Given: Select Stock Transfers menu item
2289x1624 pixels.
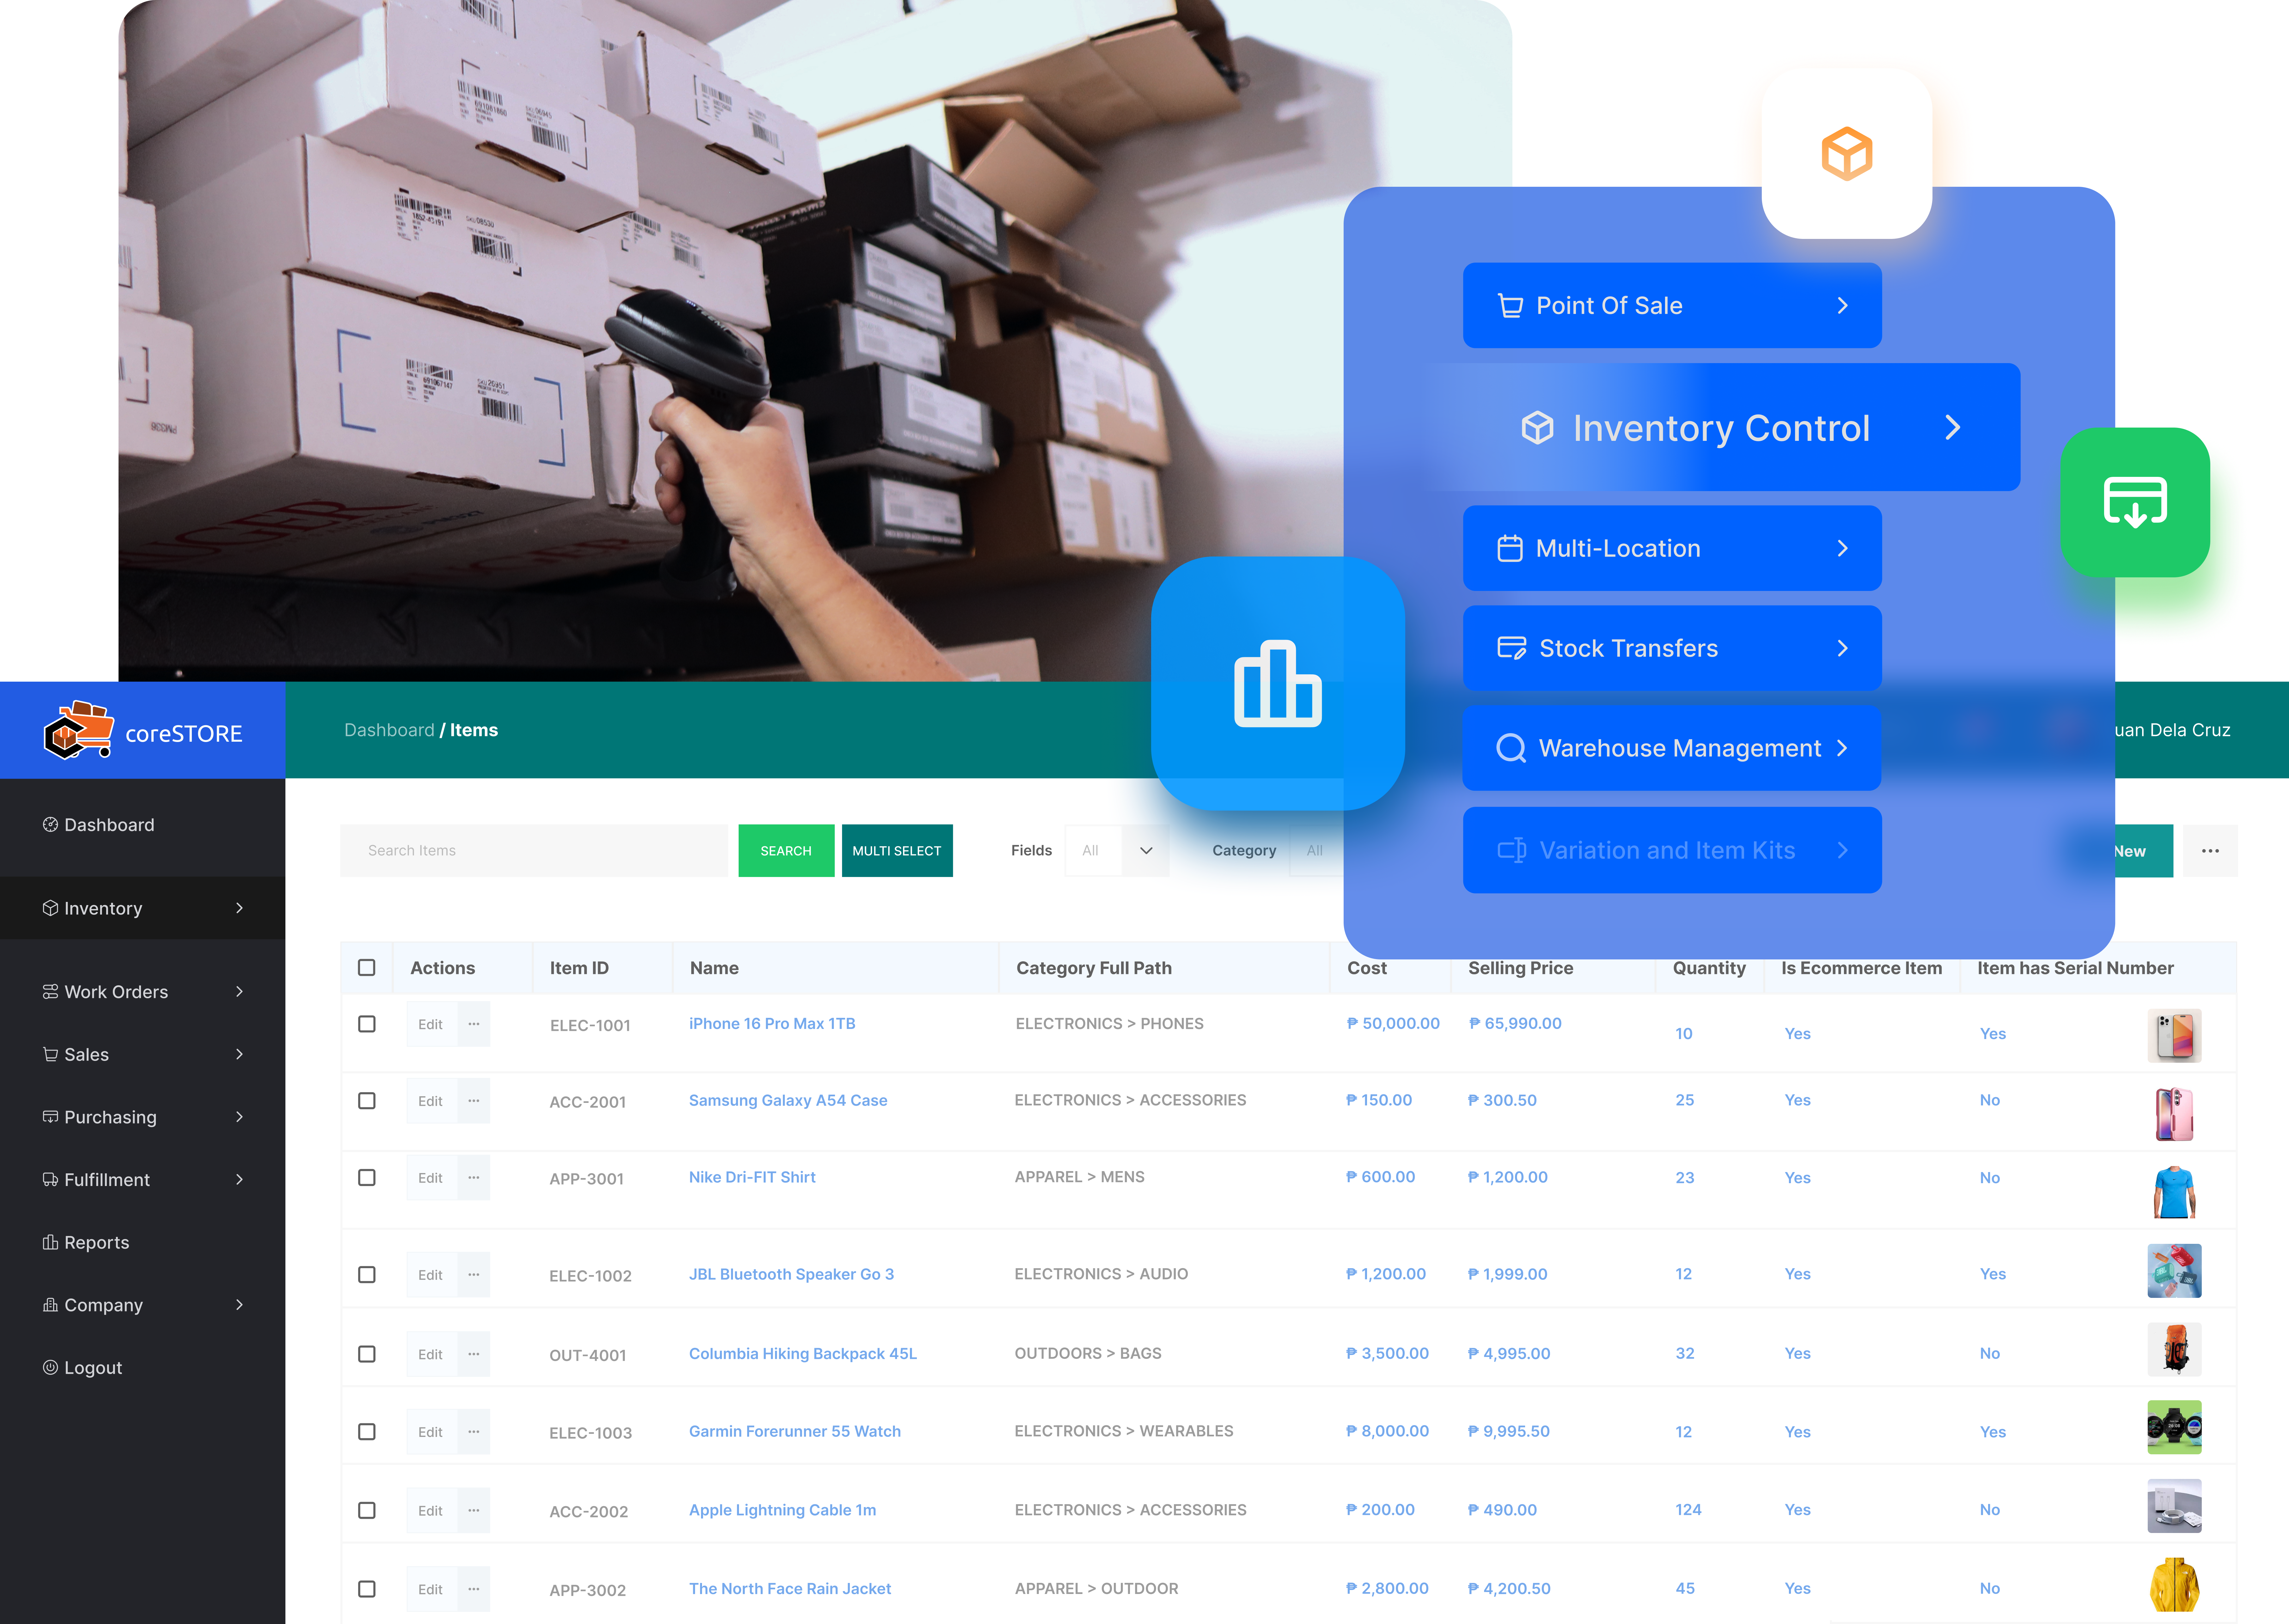Looking at the screenshot, I should point(1672,648).
